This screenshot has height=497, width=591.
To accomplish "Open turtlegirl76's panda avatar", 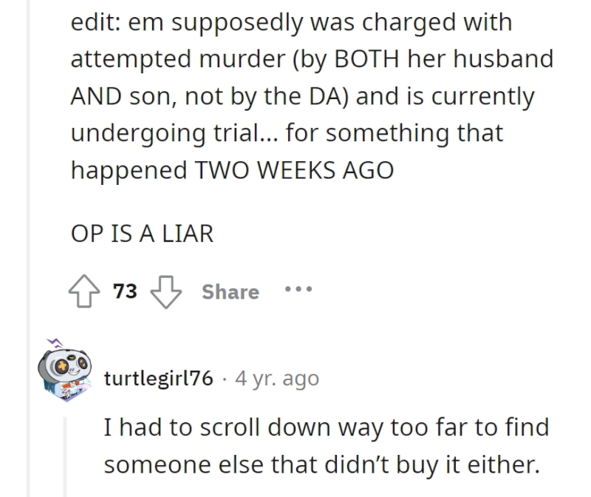I will (x=65, y=374).
